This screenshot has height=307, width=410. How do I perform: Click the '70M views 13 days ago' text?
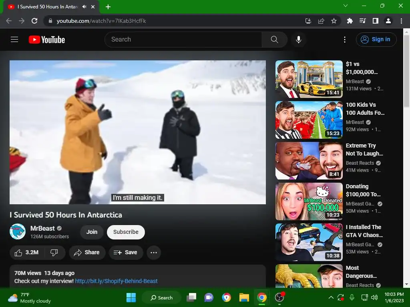[44, 273]
